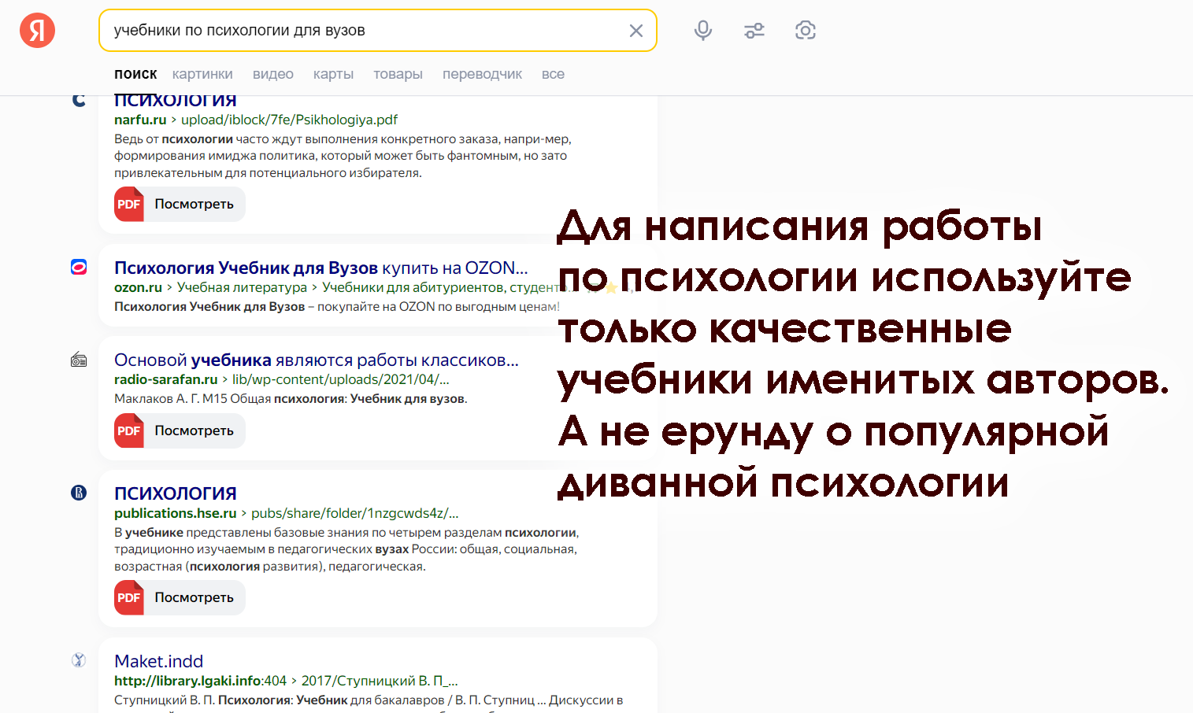Open pubs/share/folder/1nzgcwds4z path link

pos(354,513)
